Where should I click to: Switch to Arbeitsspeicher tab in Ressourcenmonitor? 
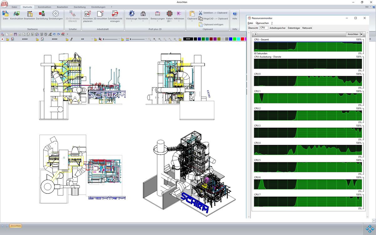277,28
